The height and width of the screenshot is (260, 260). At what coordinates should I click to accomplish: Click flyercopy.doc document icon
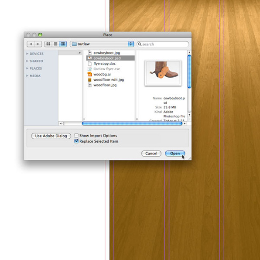point(89,64)
